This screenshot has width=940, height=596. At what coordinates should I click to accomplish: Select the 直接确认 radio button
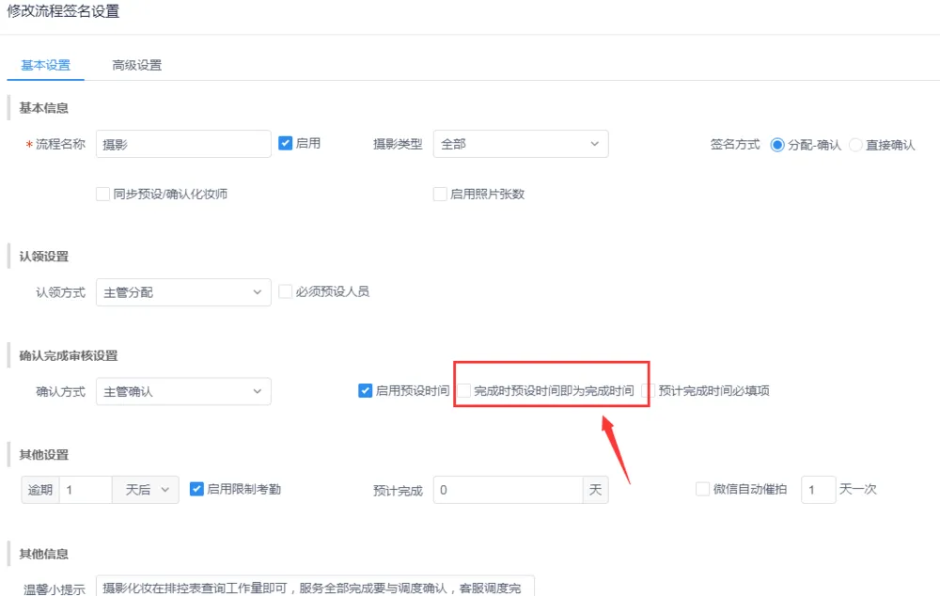point(855,145)
